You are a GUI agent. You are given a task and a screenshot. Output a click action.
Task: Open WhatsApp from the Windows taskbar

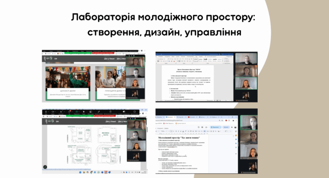(x=98, y=173)
